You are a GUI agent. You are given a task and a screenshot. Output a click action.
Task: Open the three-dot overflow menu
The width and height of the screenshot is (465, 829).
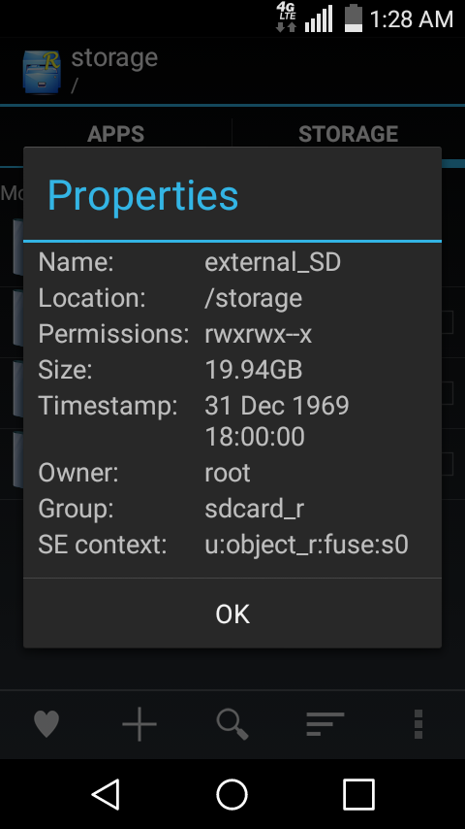pyautogui.click(x=418, y=724)
